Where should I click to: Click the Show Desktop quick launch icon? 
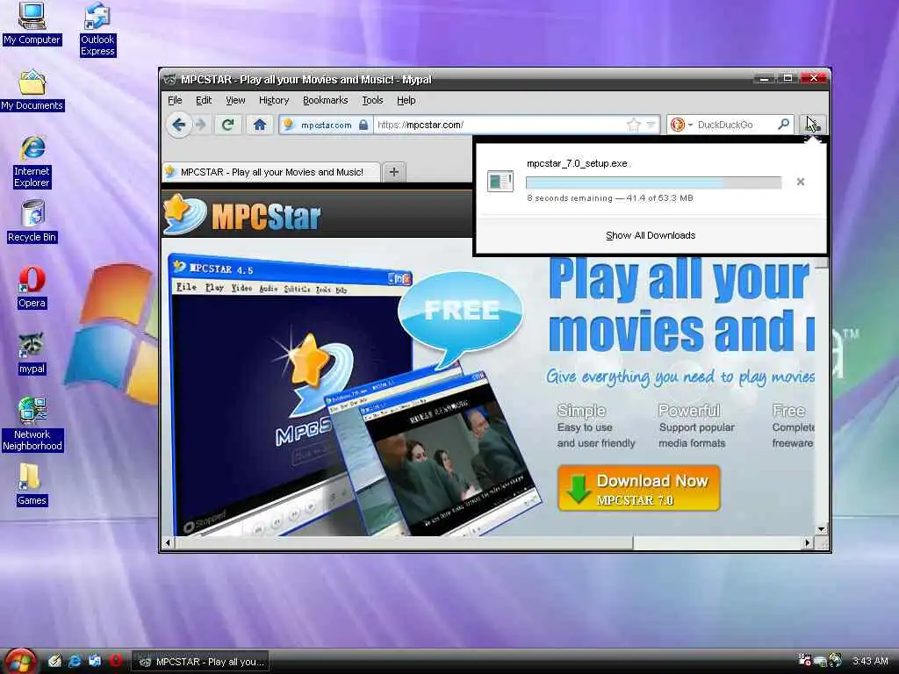[54, 661]
